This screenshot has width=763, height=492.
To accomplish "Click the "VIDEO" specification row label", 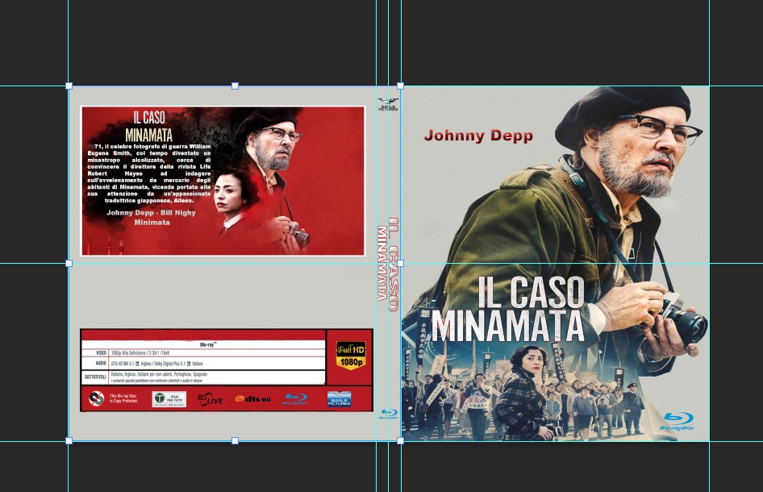I will 101,352.
